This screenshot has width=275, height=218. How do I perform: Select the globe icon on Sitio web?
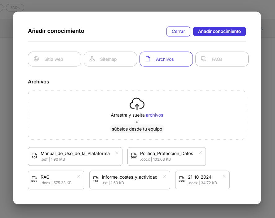36,59
